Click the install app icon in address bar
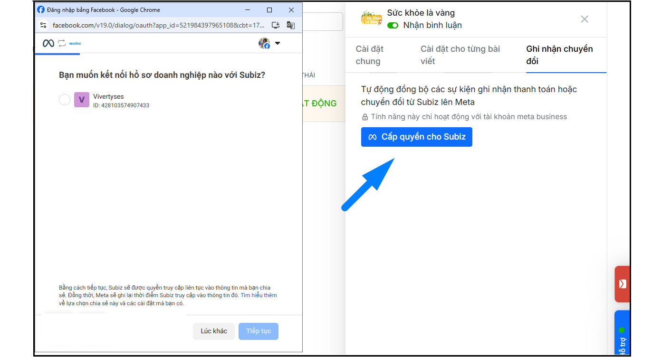Screen dimensions: 652x357 click(276, 25)
